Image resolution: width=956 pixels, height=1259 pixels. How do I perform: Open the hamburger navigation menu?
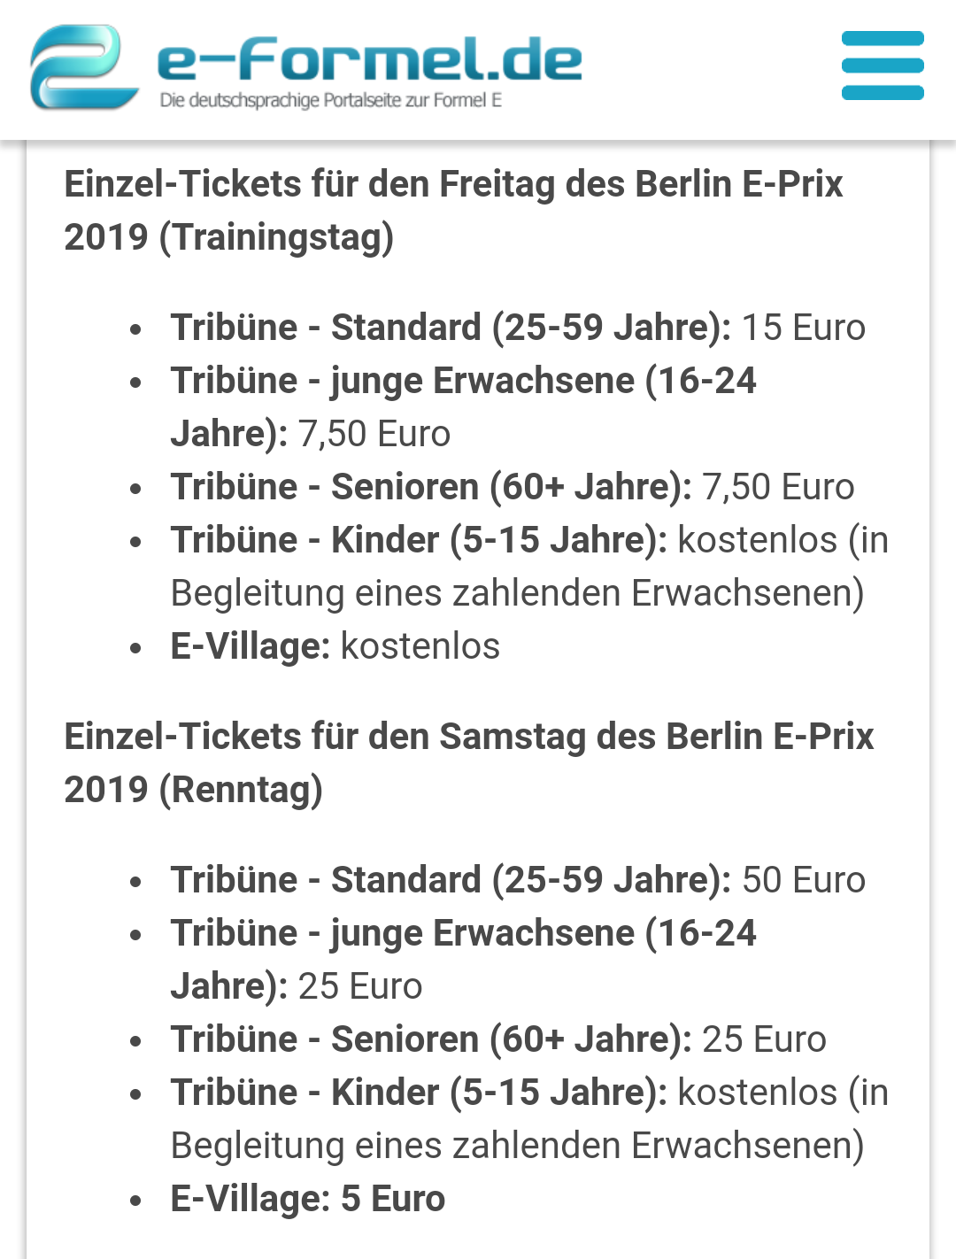pos(883,66)
